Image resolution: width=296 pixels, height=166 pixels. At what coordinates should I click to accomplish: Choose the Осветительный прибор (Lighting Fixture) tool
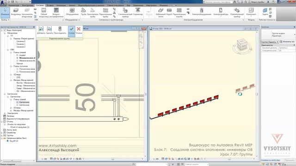237,12
